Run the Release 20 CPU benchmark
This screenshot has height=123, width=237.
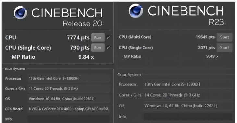[98, 37]
